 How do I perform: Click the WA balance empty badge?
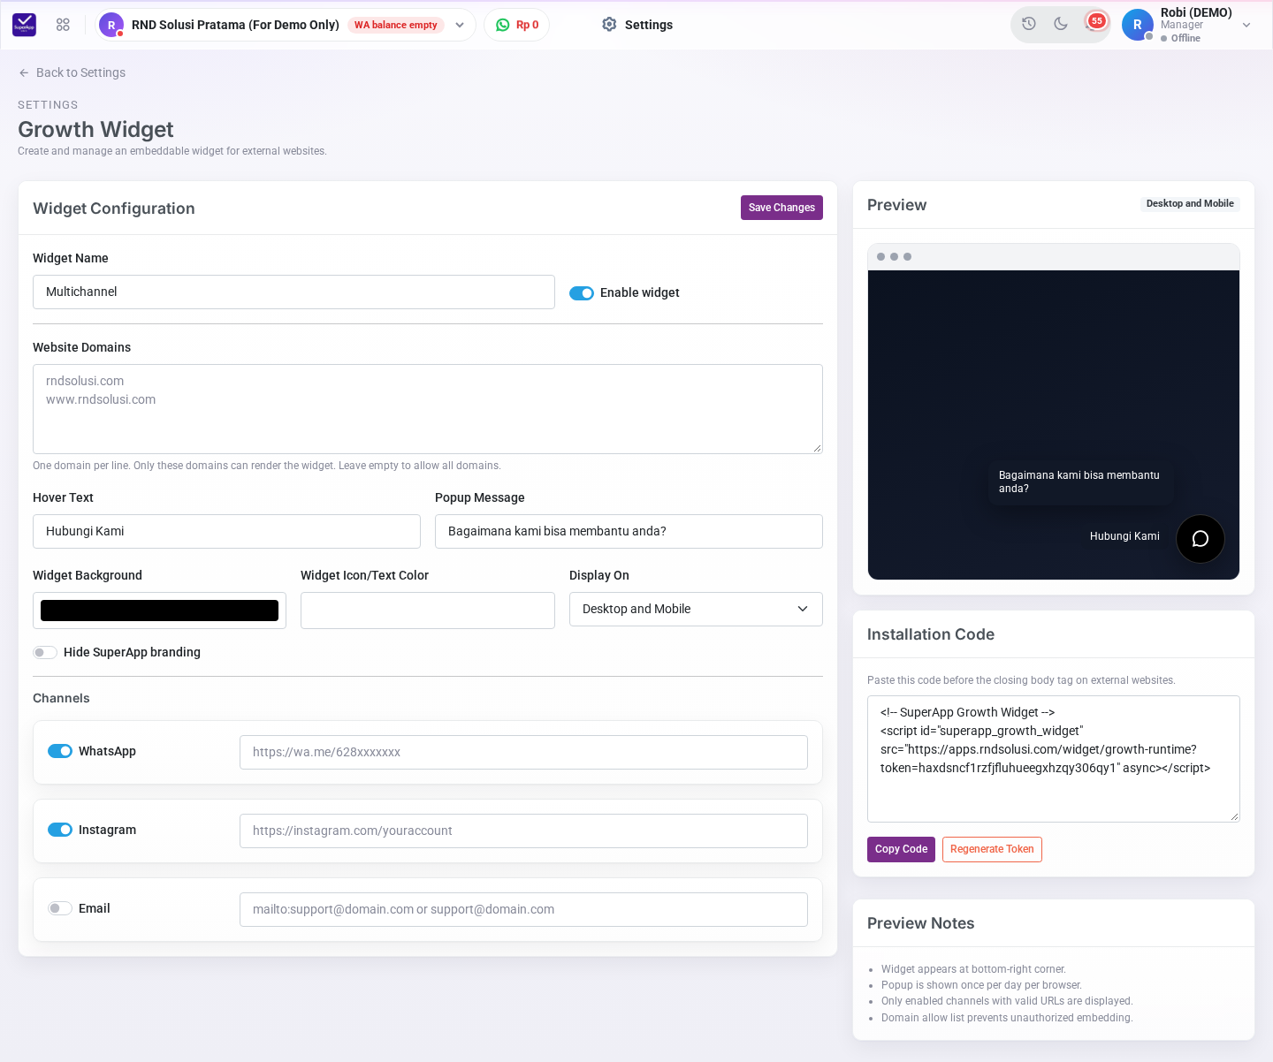[396, 25]
